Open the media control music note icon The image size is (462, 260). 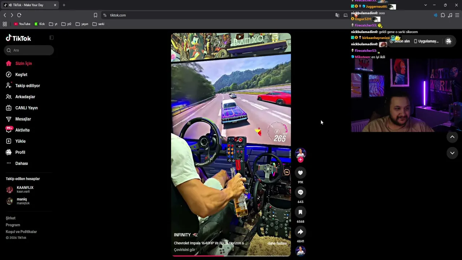click(450, 15)
